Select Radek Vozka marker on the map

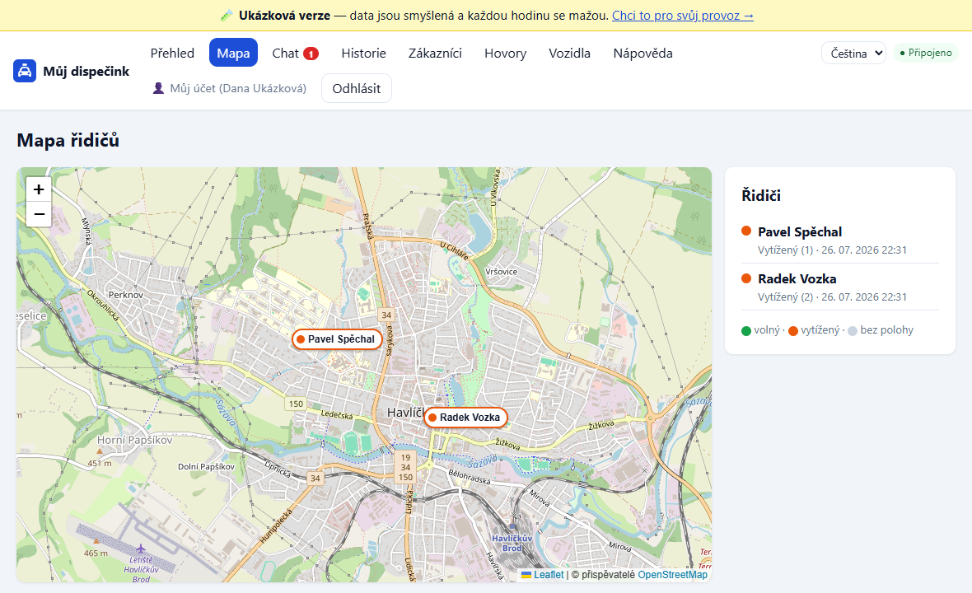click(x=465, y=418)
